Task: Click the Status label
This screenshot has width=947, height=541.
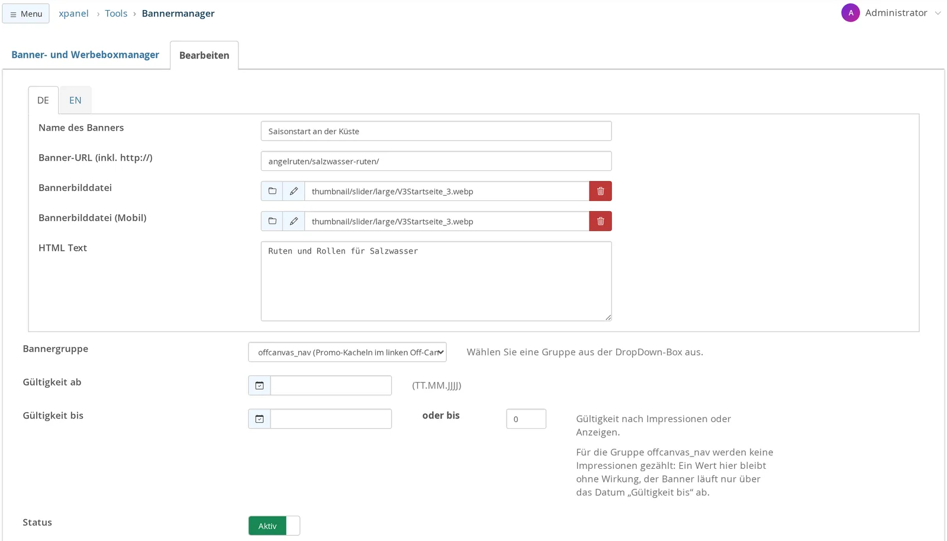Action: click(37, 522)
